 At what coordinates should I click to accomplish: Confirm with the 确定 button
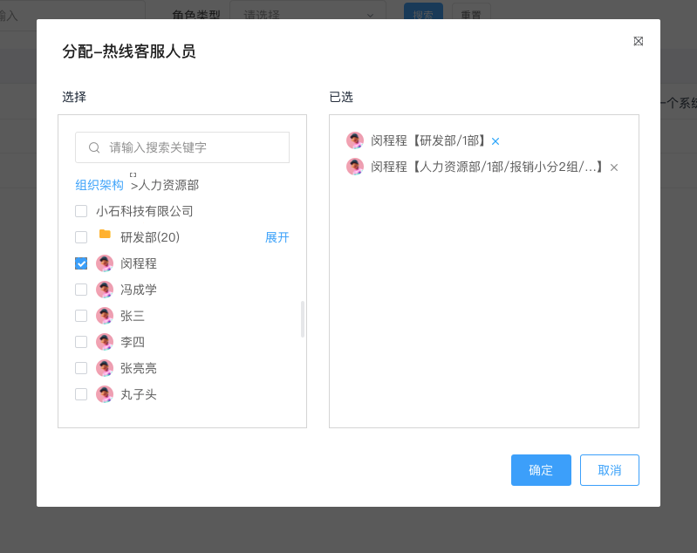541,470
